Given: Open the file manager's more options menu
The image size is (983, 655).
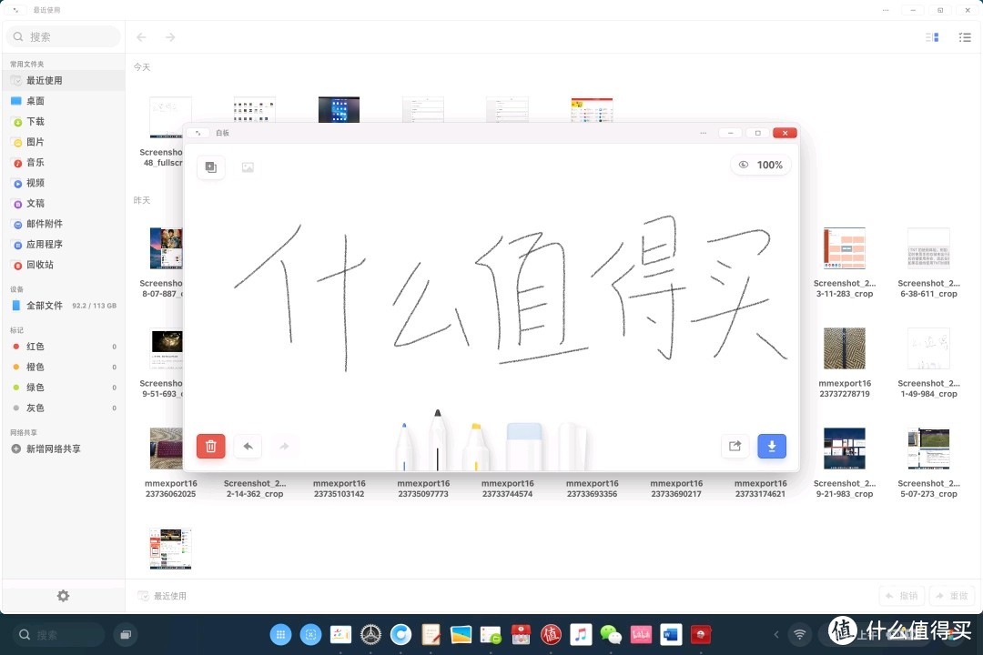Looking at the screenshot, I should (x=886, y=10).
